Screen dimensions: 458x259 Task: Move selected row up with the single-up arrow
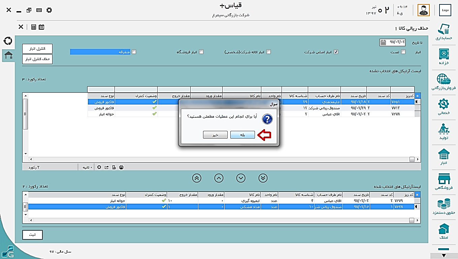tap(219, 178)
